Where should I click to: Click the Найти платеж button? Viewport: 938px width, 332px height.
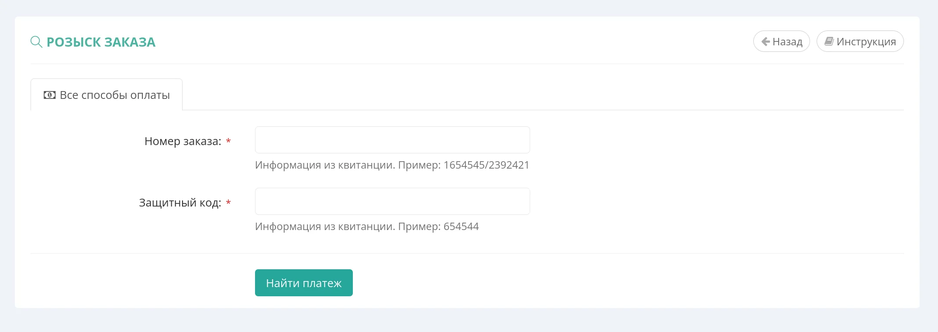click(x=303, y=282)
